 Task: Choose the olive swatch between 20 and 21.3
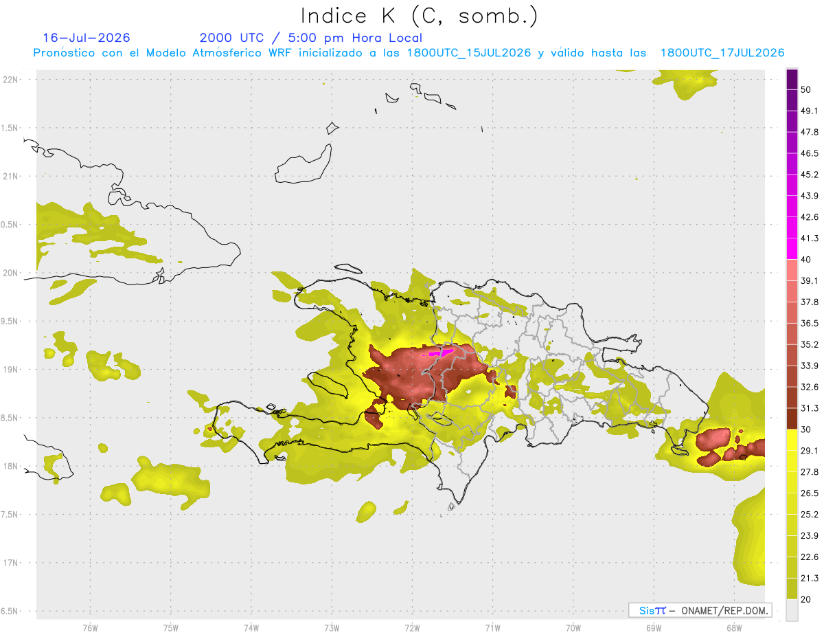coord(792,589)
